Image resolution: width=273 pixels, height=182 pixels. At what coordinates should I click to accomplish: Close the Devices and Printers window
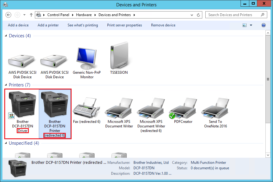264,3
